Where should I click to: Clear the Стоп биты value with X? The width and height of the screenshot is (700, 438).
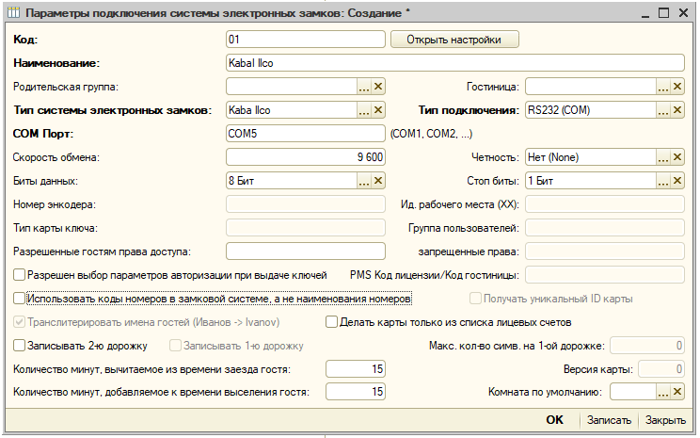677,181
